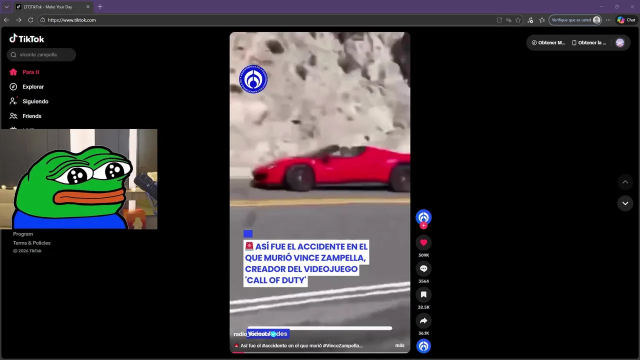This screenshot has height=360, width=640.
Task: Open the TikTok profile avatar top right
Action: pyautogui.click(x=620, y=42)
